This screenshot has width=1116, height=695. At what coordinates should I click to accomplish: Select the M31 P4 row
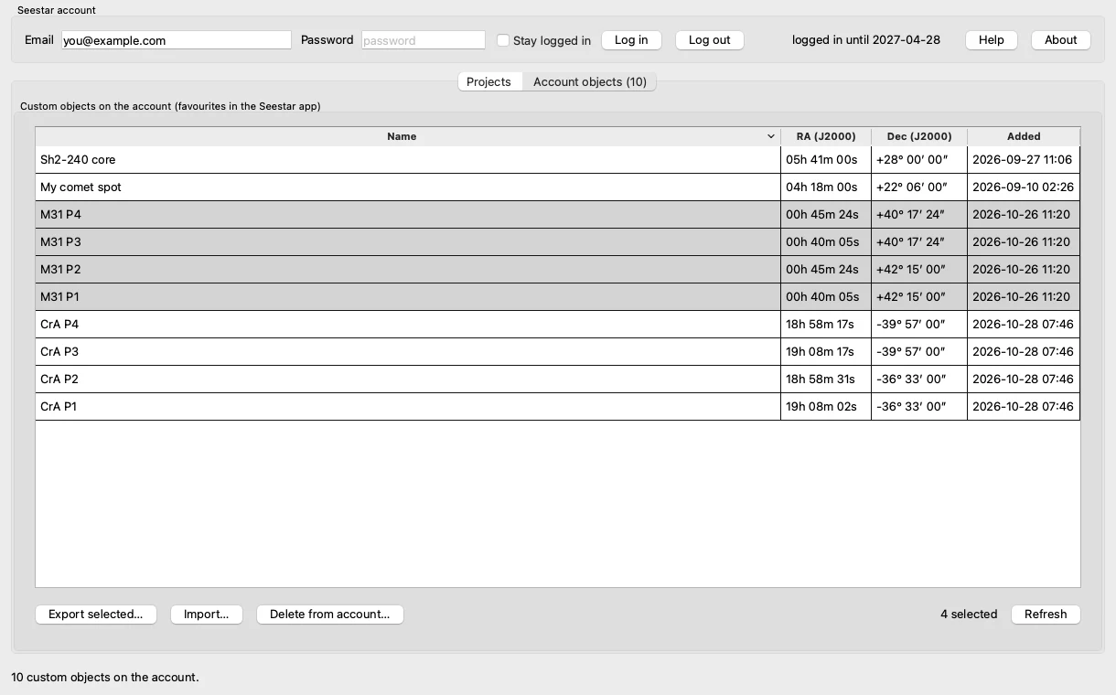coord(558,215)
